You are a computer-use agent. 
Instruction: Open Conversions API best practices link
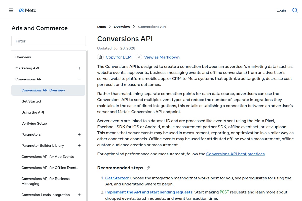tap(235, 154)
